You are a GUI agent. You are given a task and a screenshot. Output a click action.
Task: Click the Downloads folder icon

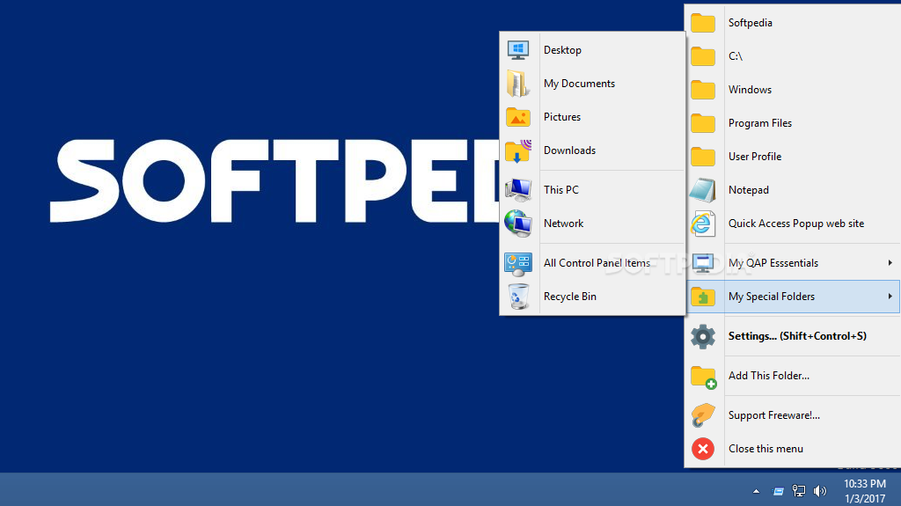point(518,150)
